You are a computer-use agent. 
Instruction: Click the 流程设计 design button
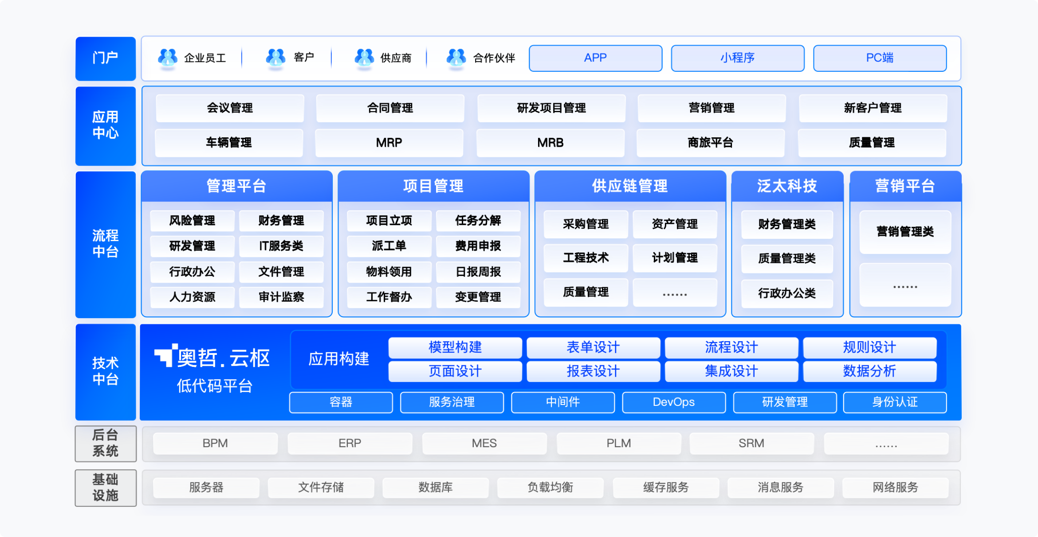point(731,347)
